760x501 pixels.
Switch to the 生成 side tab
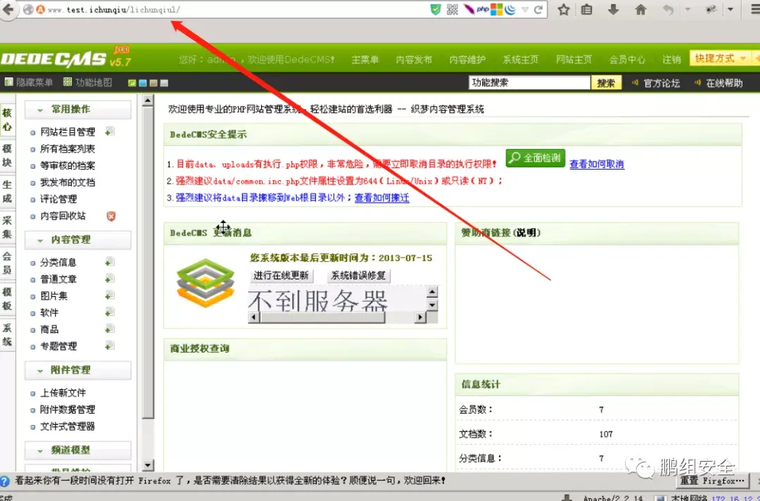point(7,191)
